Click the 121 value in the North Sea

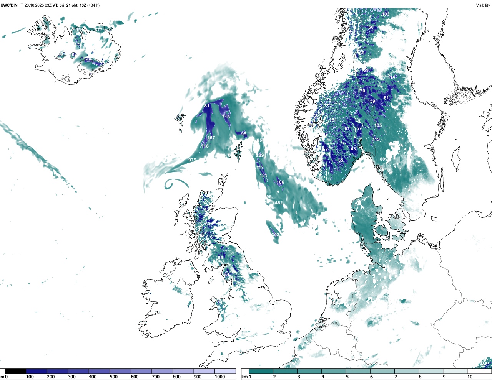click(263, 176)
